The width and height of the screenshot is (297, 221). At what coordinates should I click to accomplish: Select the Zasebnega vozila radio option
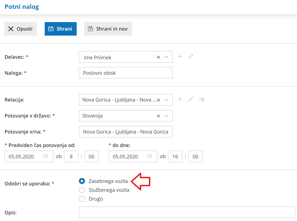82,181
